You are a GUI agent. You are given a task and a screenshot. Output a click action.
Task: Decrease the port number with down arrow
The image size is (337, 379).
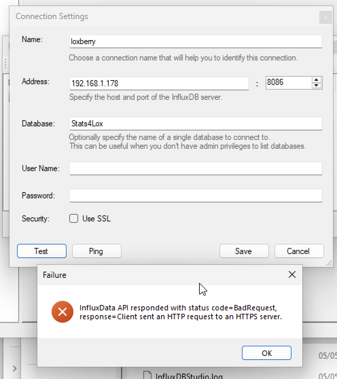[x=316, y=86]
